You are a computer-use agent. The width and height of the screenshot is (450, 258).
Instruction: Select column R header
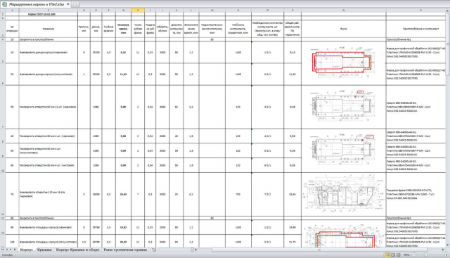pos(416,11)
